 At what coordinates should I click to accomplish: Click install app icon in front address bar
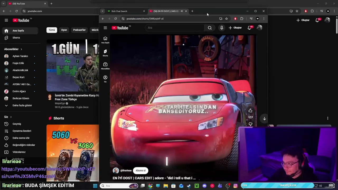[x=220, y=18]
